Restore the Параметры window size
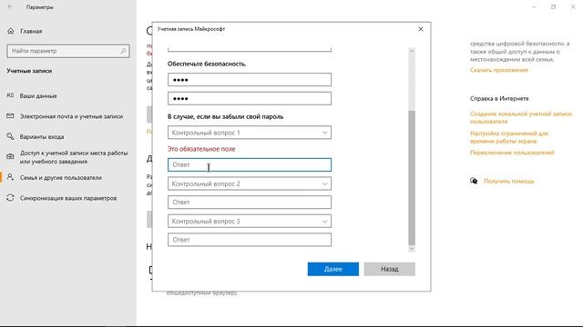Screen dimensions: 583x327 553,7
